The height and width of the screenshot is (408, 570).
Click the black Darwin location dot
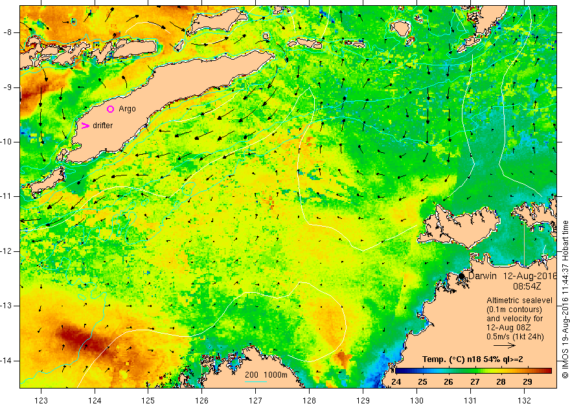tap(462, 276)
